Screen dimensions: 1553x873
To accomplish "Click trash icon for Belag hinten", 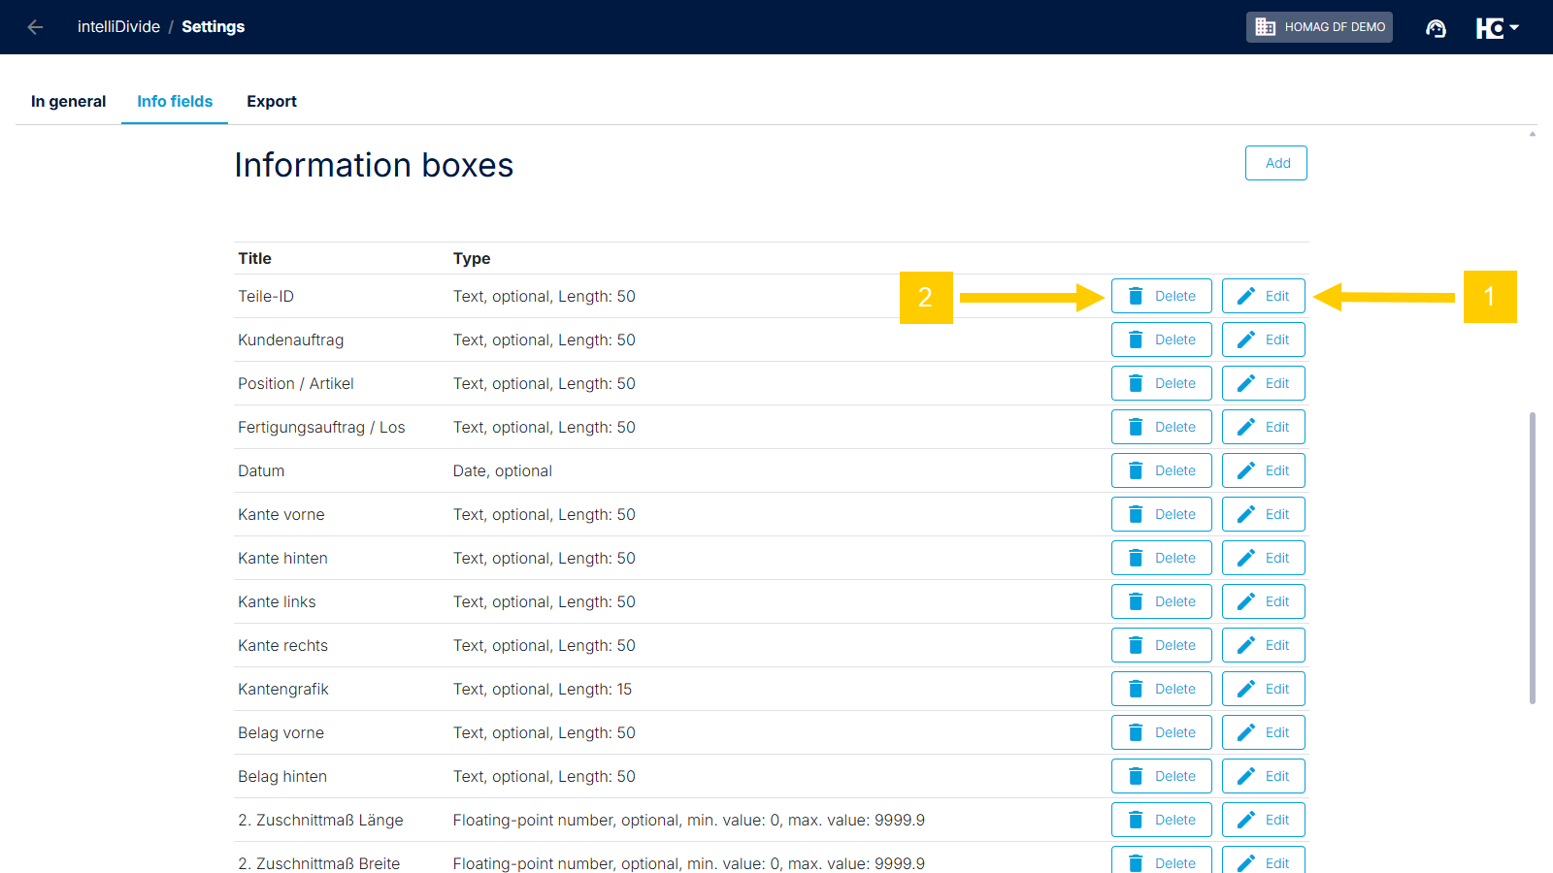I will [x=1136, y=776].
